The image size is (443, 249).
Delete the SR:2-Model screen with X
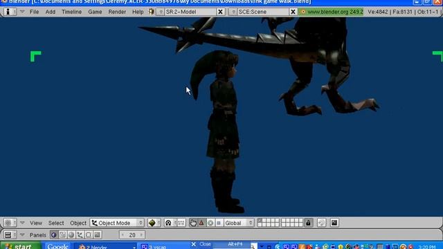(x=220, y=12)
